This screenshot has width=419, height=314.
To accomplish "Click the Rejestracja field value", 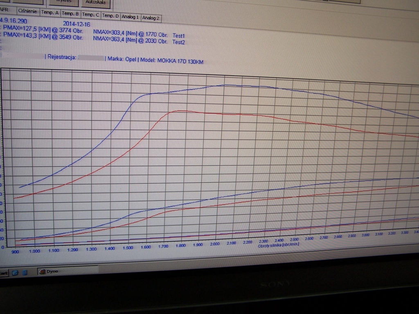I will (91, 58).
